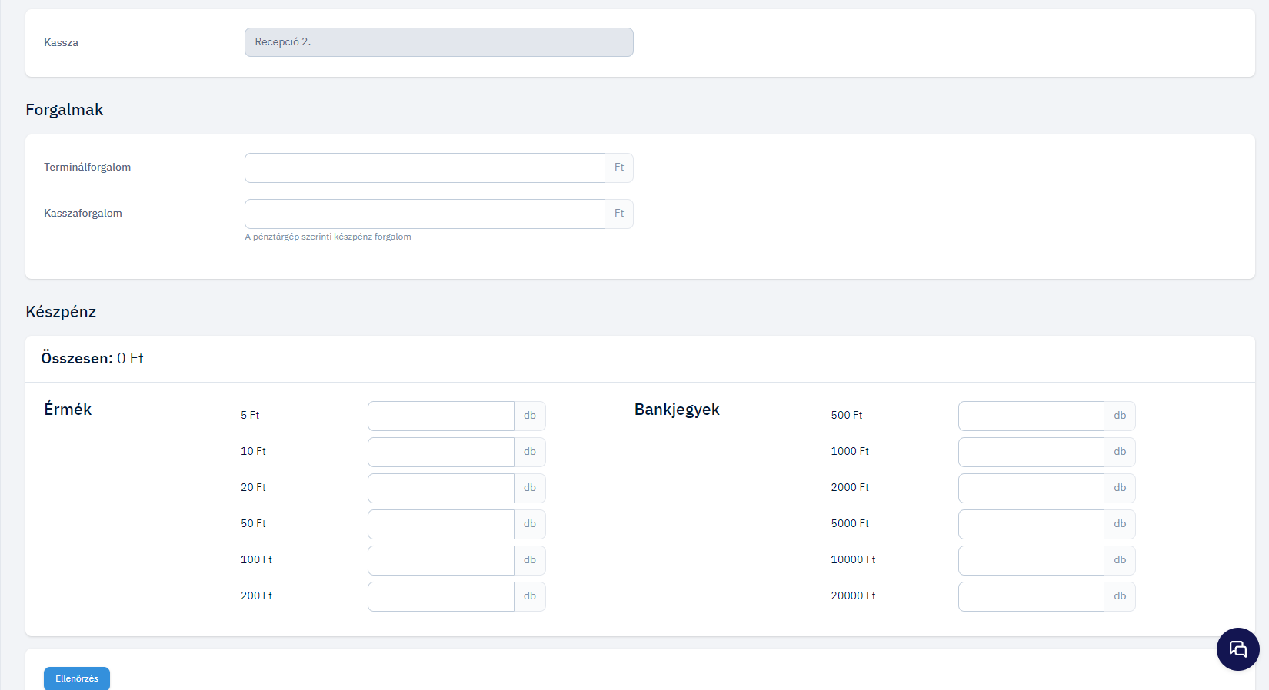The image size is (1269, 690).
Task: Click the 20000 Ft banknote count field
Action: click(1031, 596)
